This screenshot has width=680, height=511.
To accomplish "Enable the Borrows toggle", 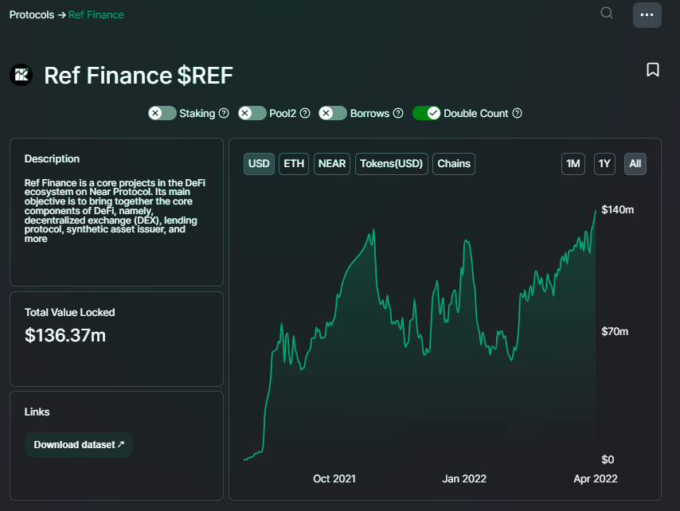I will pos(333,113).
